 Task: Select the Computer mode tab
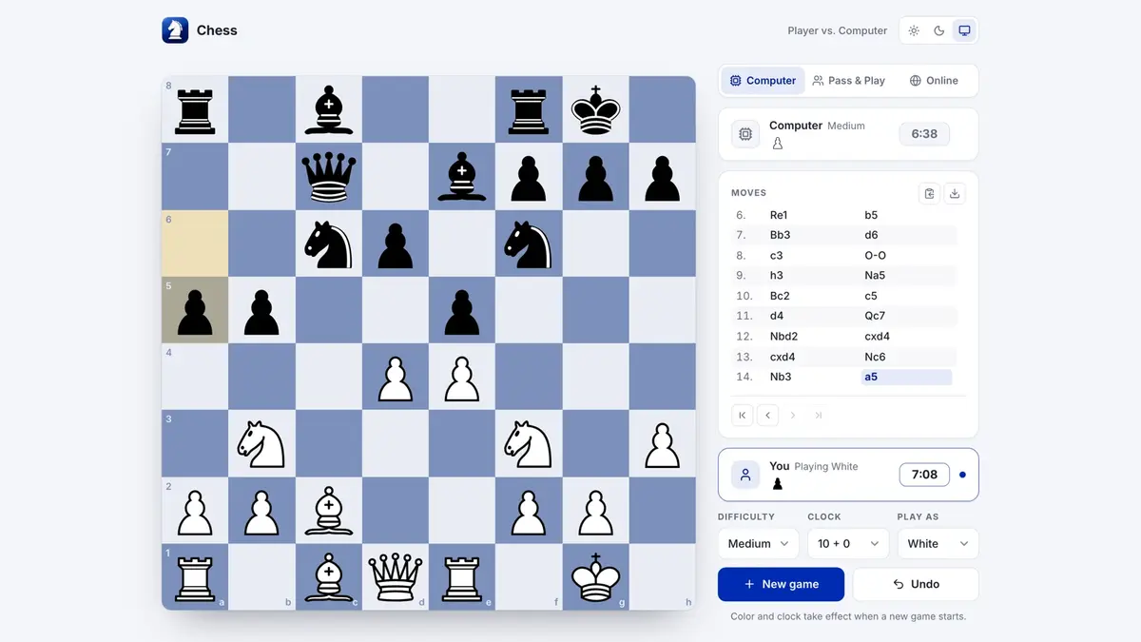pyautogui.click(x=763, y=81)
